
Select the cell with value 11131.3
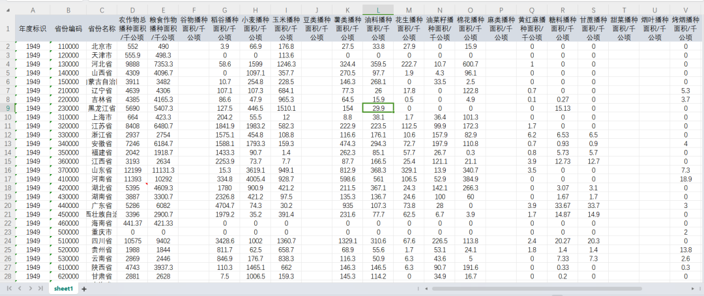point(163,170)
